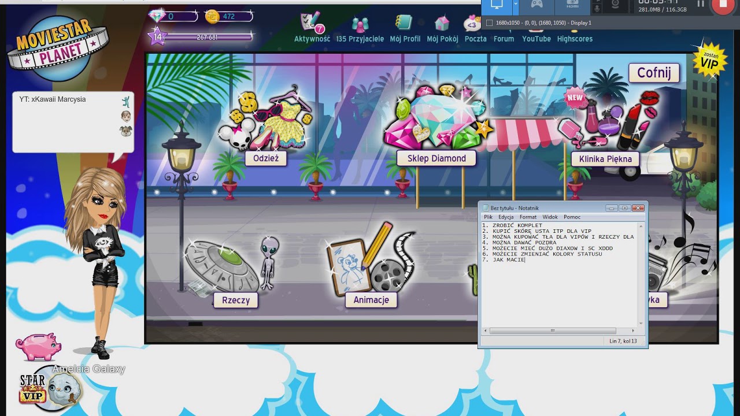Open the Edycja menu in Notatnik
This screenshot has height=416, width=740.
click(506, 217)
